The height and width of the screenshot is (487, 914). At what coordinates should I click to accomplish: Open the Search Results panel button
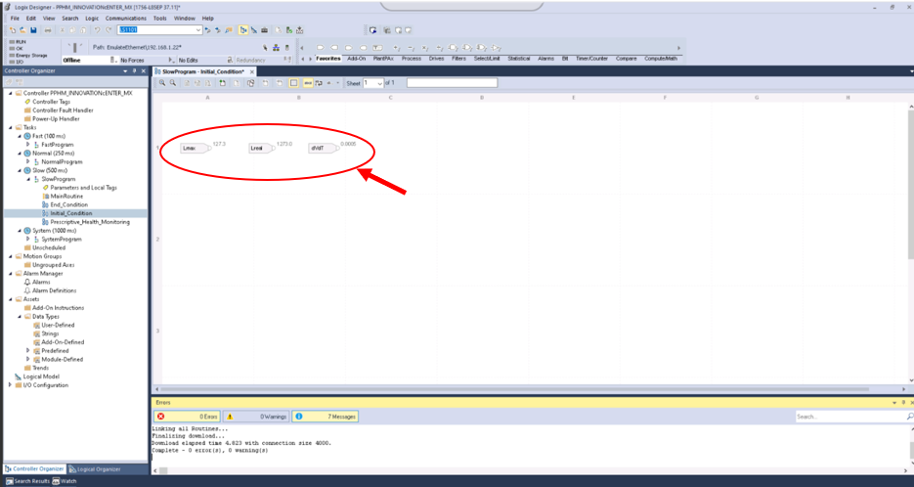[27, 481]
